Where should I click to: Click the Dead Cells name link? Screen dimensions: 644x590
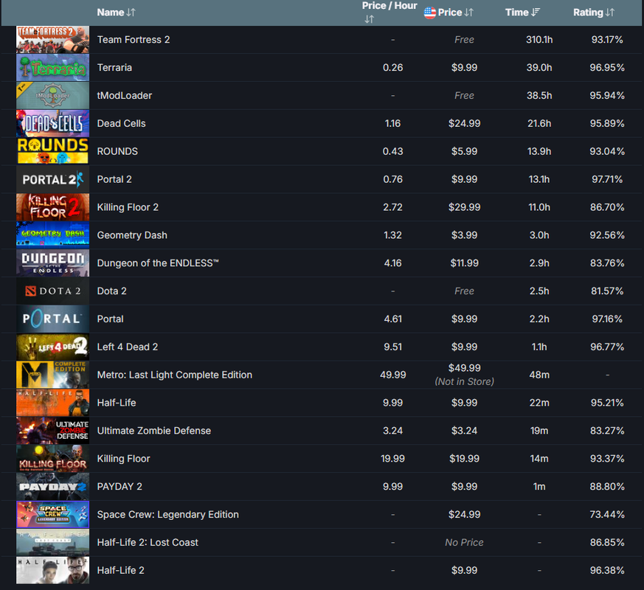click(x=121, y=123)
